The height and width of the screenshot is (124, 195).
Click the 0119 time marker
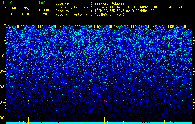pyautogui.click(x=169, y=27)
